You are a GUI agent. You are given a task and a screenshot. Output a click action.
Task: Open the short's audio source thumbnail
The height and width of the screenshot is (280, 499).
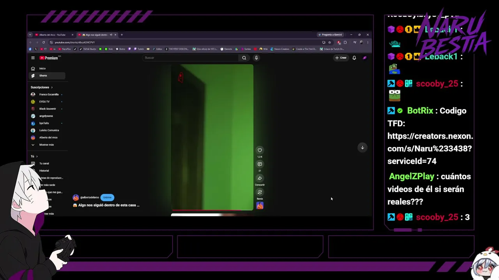260,206
